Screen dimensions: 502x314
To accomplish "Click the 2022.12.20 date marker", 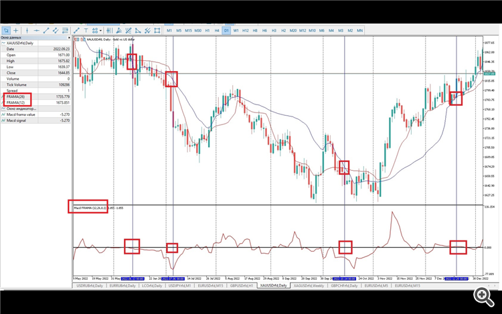I will [x=456, y=279].
